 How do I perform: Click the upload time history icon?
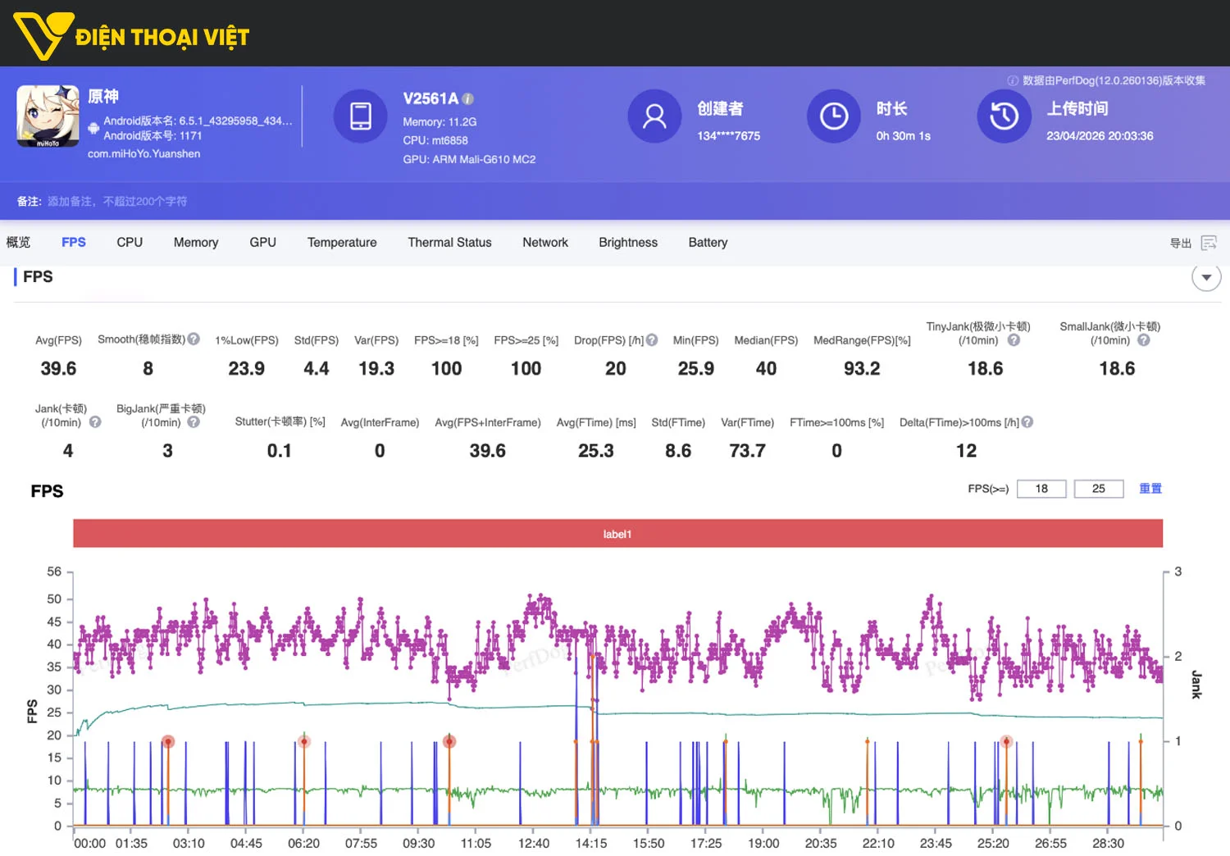point(1004,116)
